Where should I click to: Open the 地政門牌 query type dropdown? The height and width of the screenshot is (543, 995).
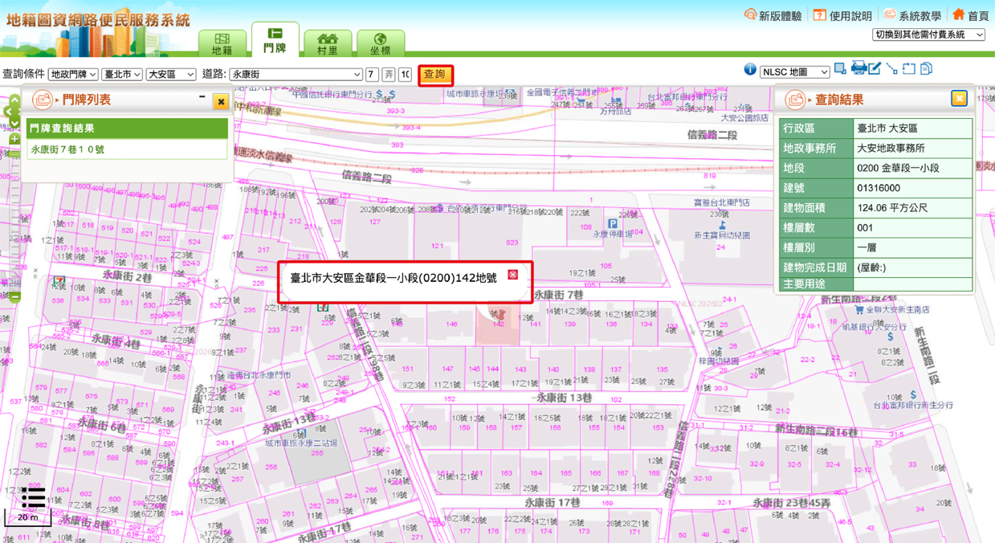(73, 74)
